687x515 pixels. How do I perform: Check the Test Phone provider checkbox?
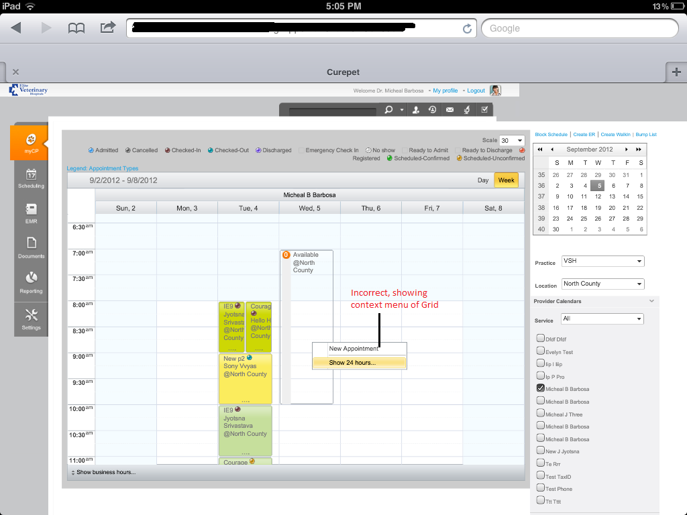pos(540,488)
